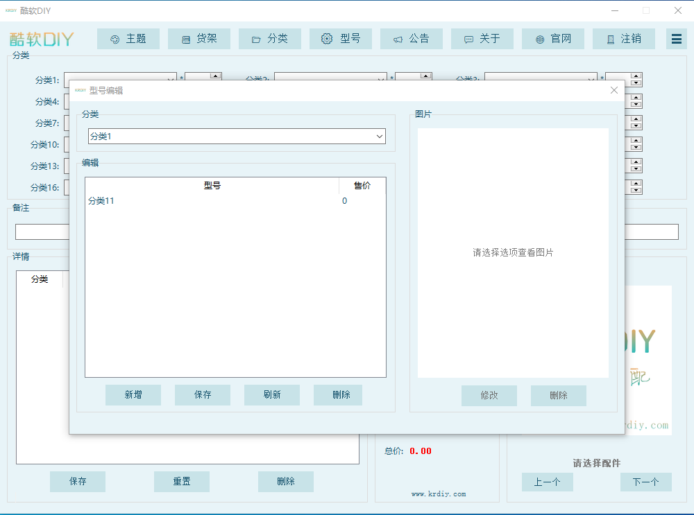This screenshot has width=694, height=515.
Task: Open the hamburger menu at top right
Action: [x=676, y=40]
